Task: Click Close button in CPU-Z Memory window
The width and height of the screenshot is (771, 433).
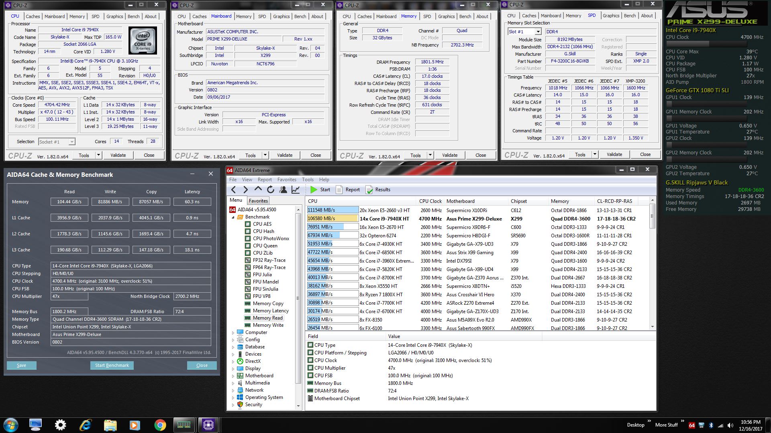Action: pos(481,155)
